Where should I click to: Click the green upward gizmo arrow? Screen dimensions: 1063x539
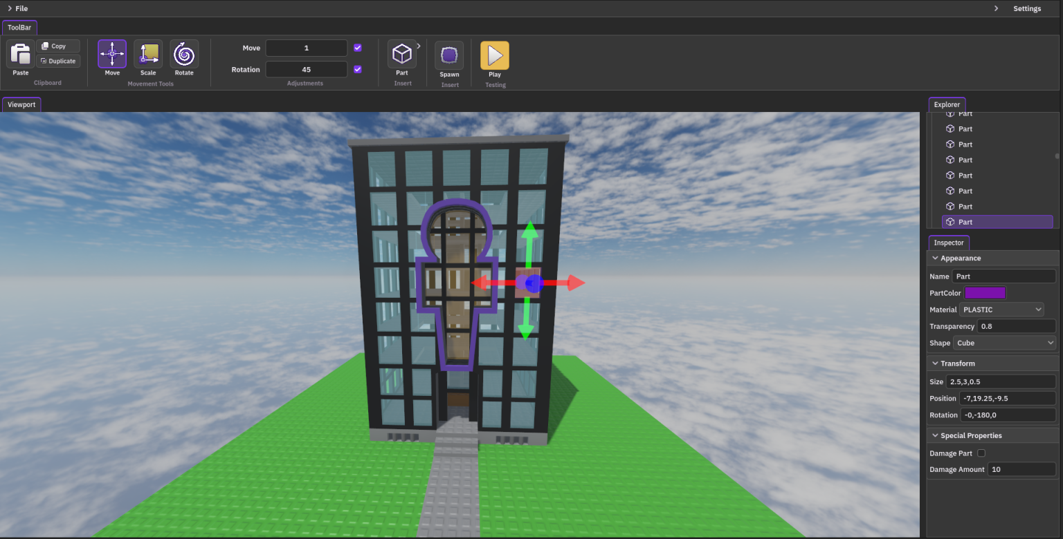[530, 243]
